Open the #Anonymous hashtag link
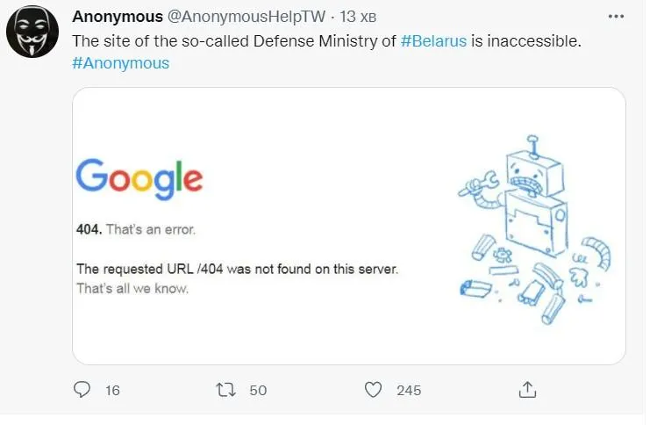 click(121, 63)
